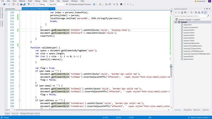This screenshot has width=212, height=119.
Task: Select Lesson18_While.html in Solution Explorer
Action: 191,43
